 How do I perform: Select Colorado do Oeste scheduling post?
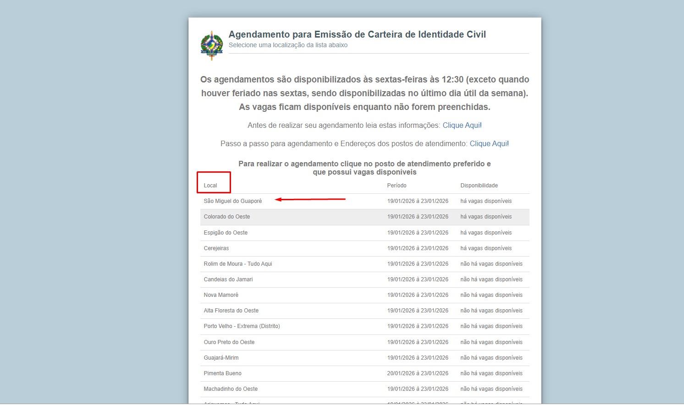tap(227, 216)
